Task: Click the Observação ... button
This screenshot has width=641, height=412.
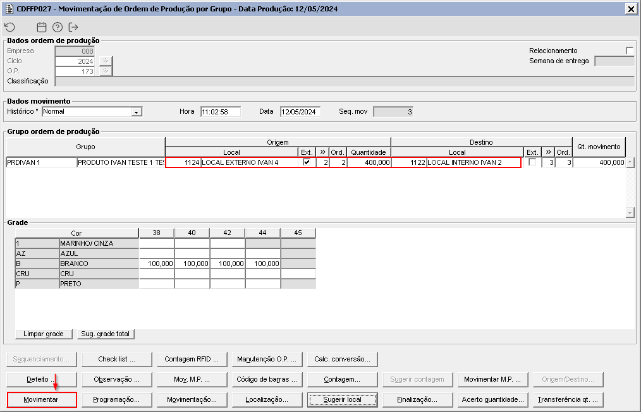Action: 116,379
